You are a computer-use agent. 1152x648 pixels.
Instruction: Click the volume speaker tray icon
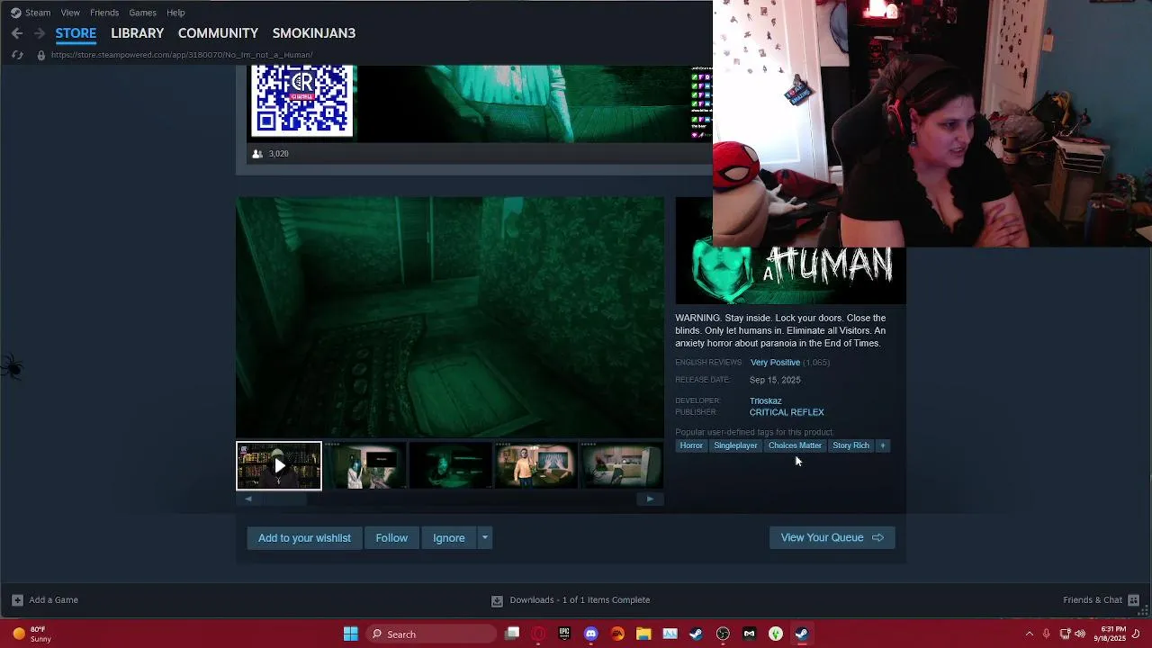pos(1079,634)
